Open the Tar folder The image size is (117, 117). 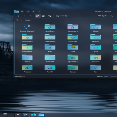(x=96, y=68)
